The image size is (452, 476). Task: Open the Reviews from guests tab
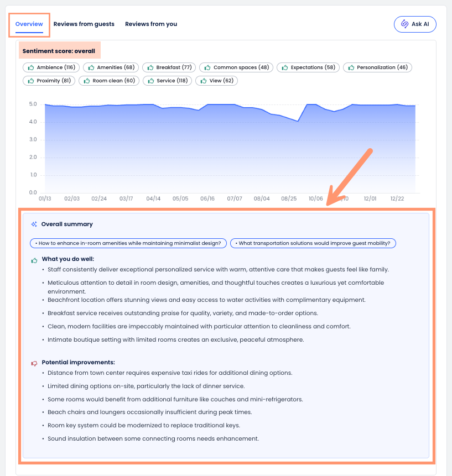tap(84, 24)
